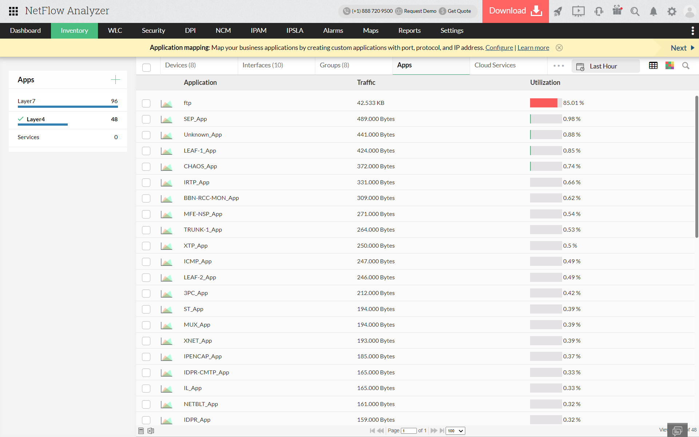Click the rocket/launch icon in toolbar
The image size is (699, 437).
(558, 11)
